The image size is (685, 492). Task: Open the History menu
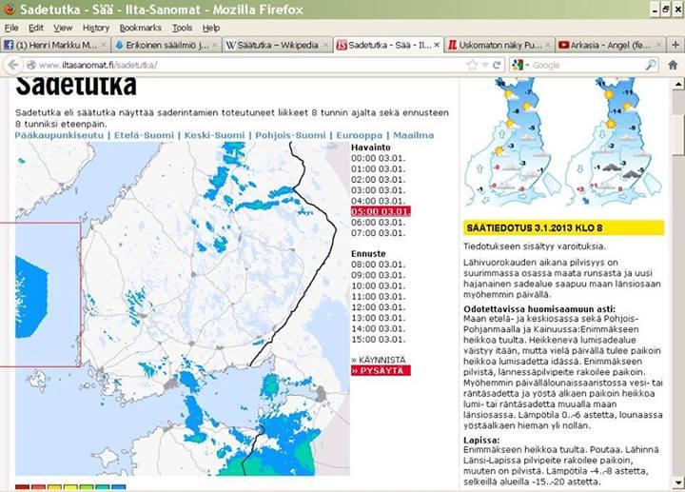coord(96,28)
